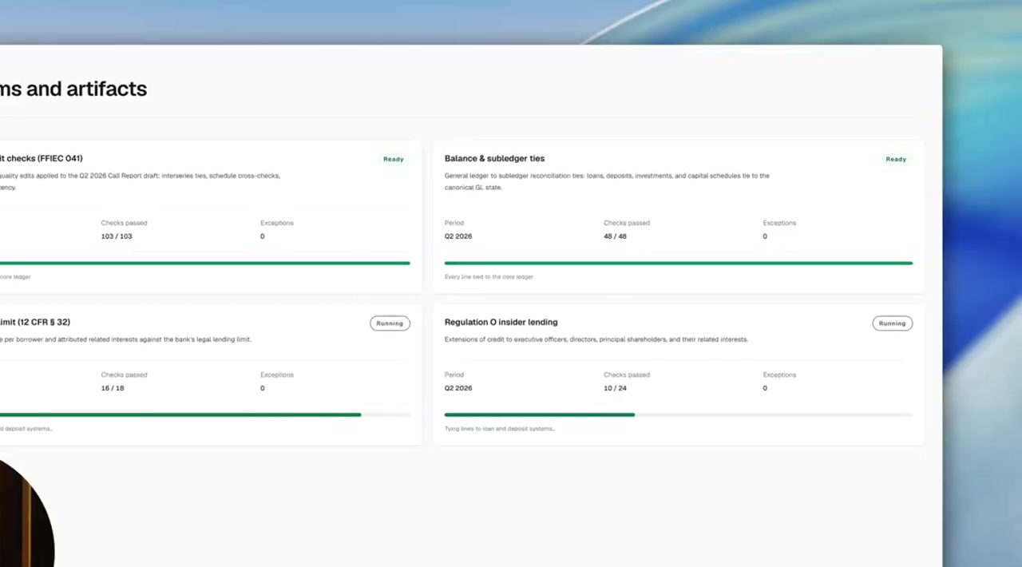This screenshot has height=567, width=1022.
Task: Click the 'ms and artifacts' page heading
Action: pyautogui.click(x=73, y=89)
